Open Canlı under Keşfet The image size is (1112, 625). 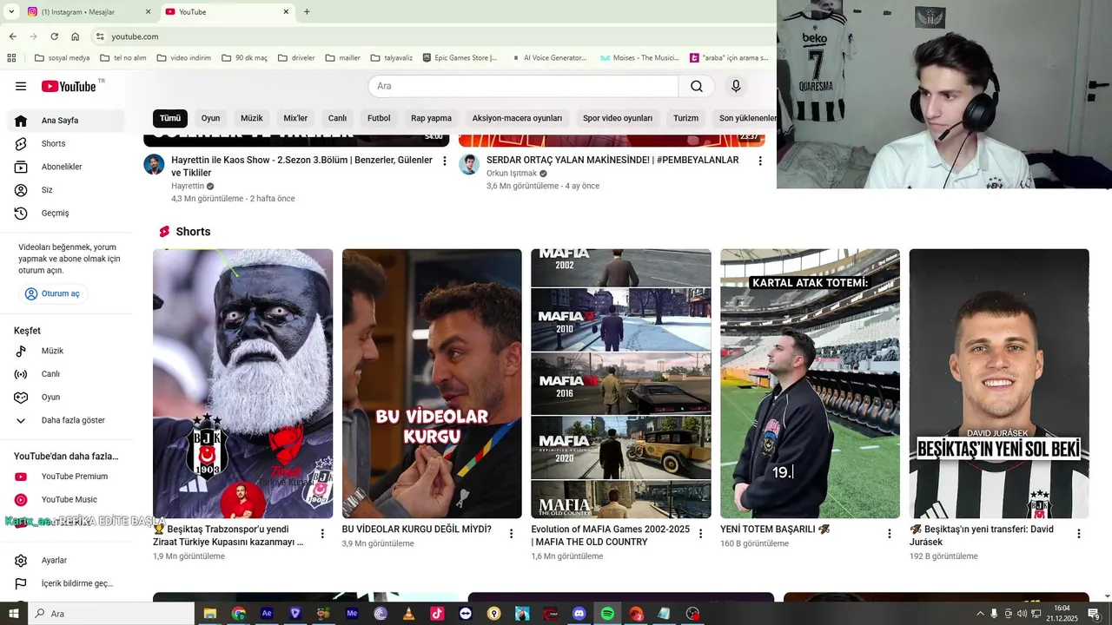pyautogui.click(x=66, y=374)
